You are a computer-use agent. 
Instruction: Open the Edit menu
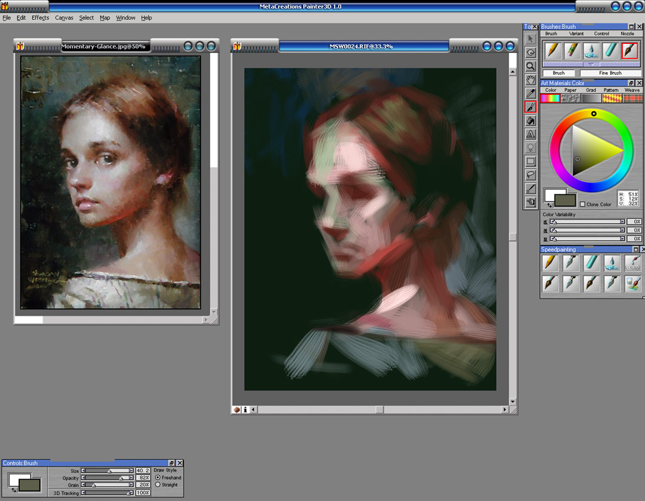point(21,18)
